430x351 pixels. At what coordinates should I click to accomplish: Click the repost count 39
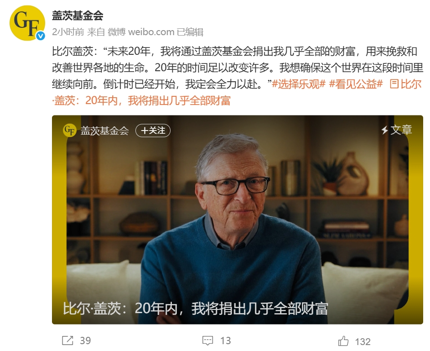coord(85,341)
